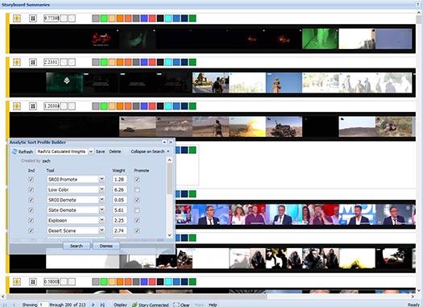Click the green film-strip icon in the second storyboard row
Screen dimensions: 423x307
(x=33, y=62)
